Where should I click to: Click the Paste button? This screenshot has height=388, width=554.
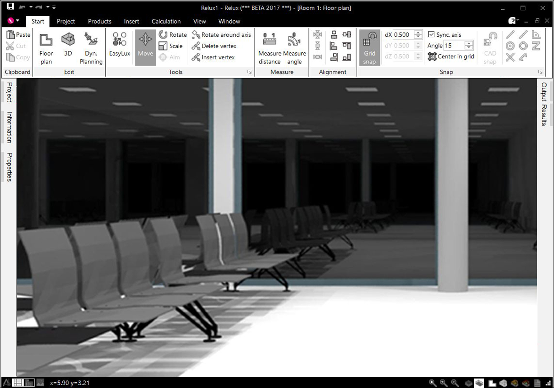click(18, 34)
